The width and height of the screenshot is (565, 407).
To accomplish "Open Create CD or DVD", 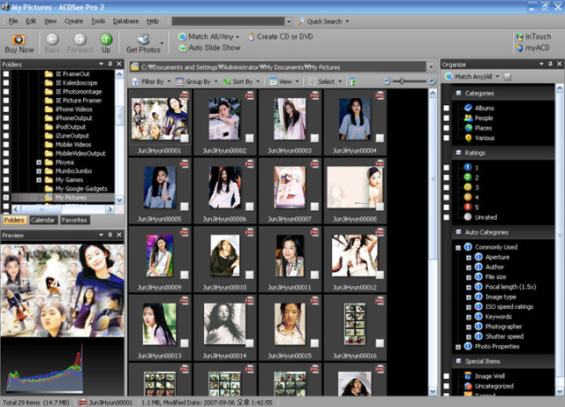I will click(x=281, y=37).
